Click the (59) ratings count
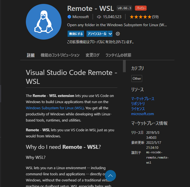190x187 pixels. [x=155, y=17]
